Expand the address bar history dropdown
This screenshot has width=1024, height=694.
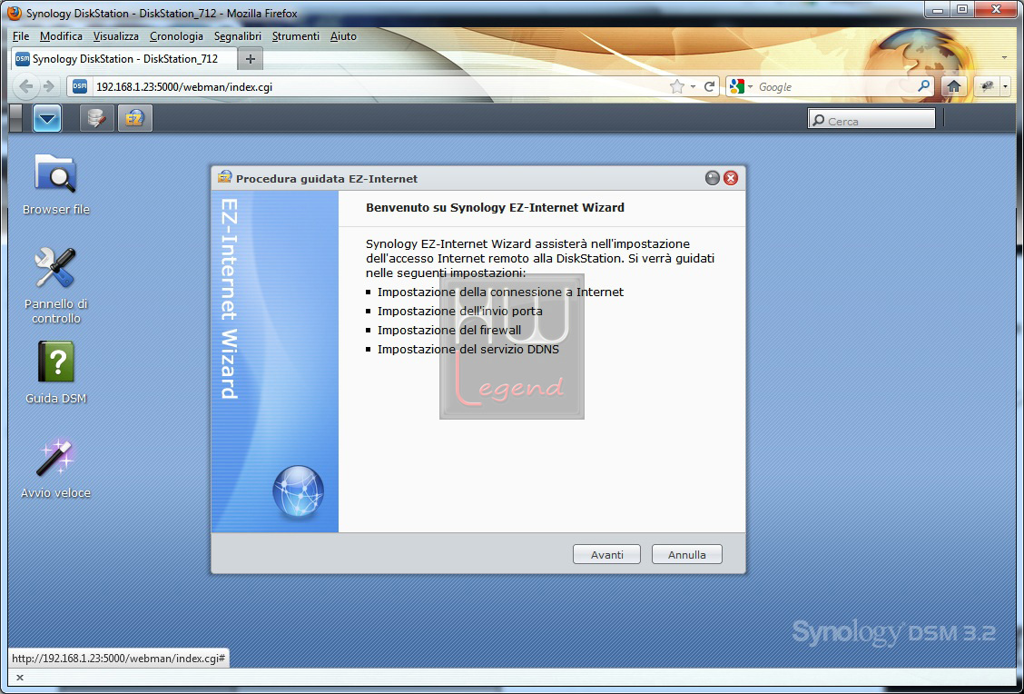(x=693, y=86)
